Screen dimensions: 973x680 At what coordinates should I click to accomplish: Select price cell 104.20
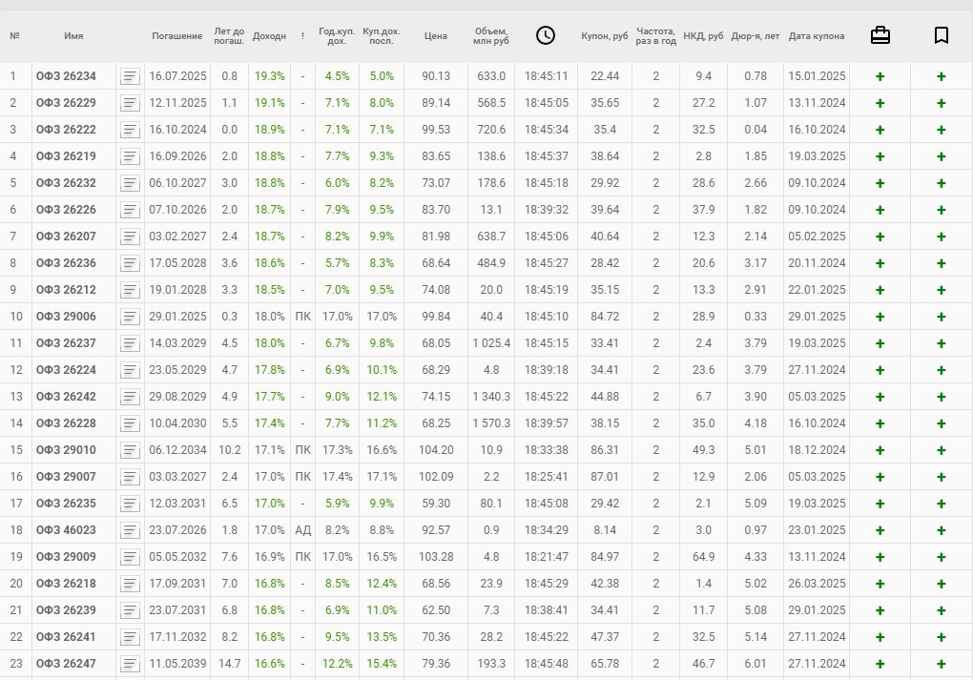(x=436, y=450)
